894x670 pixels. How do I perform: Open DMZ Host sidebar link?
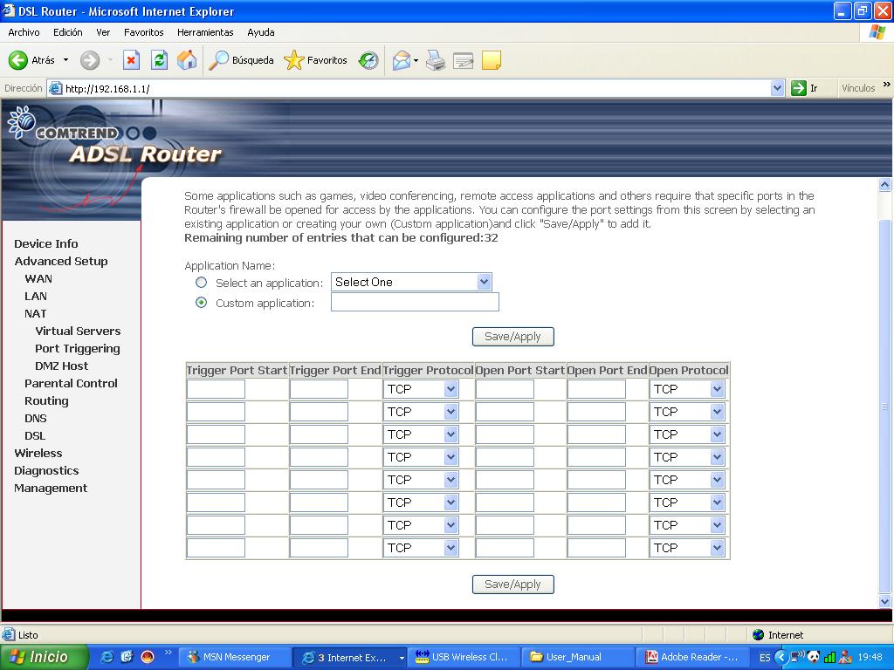(x=62, y=366)
